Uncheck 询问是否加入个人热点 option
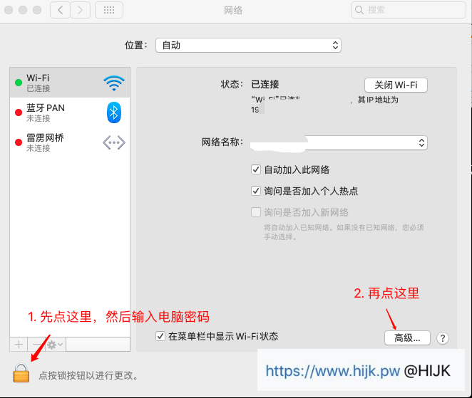This screenshot has width=472, height=398. (x=256, y=191)
